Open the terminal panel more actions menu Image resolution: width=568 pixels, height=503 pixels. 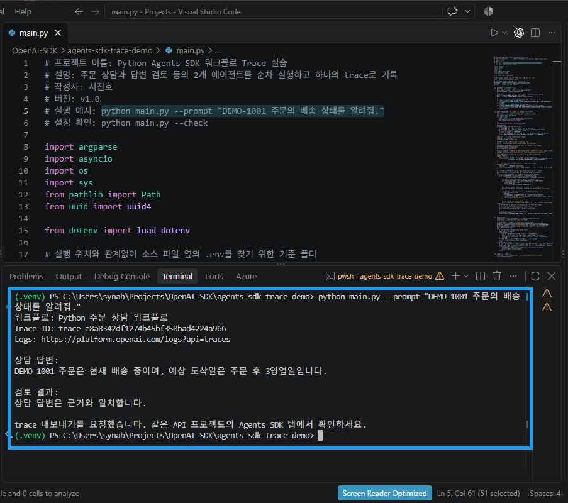pyautogui.click(x=513, y=276)
